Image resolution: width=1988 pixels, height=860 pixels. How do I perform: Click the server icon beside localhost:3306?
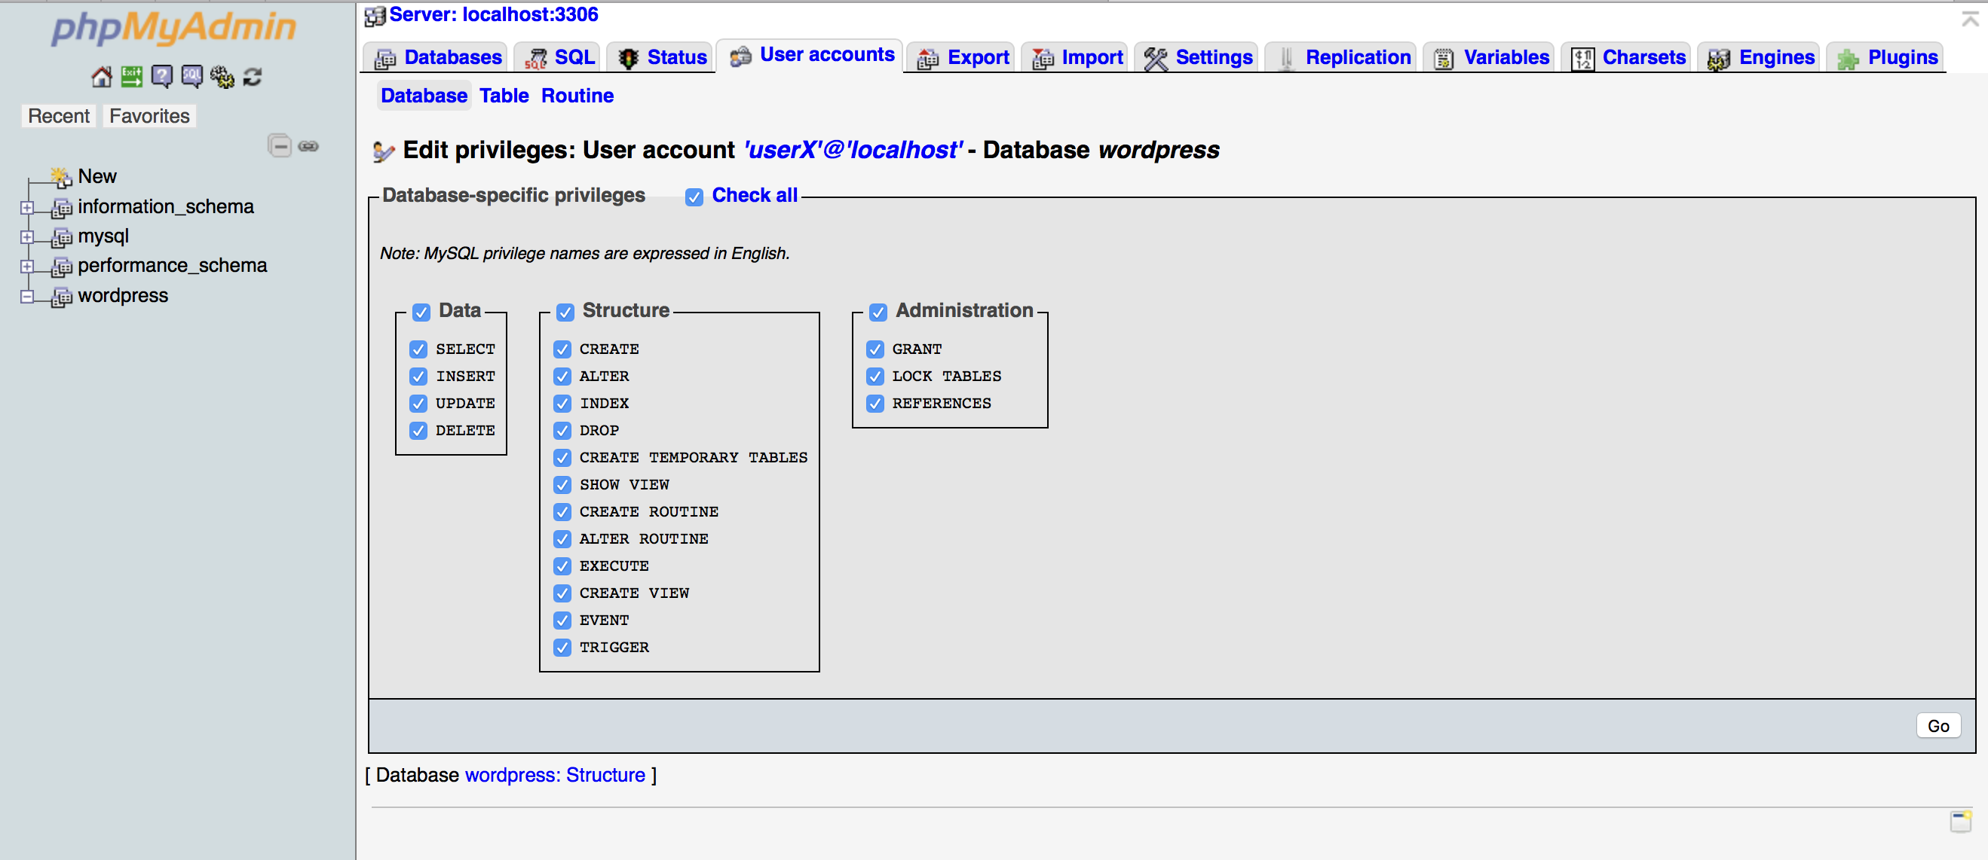pos(374,15)
